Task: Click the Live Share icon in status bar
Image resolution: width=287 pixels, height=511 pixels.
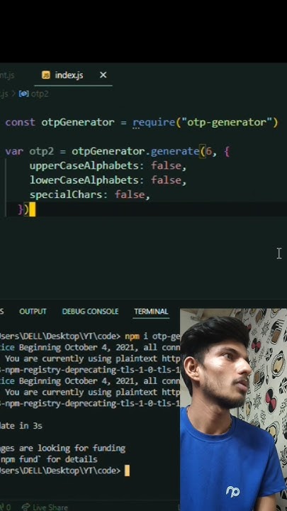Action: pos(26,507)
